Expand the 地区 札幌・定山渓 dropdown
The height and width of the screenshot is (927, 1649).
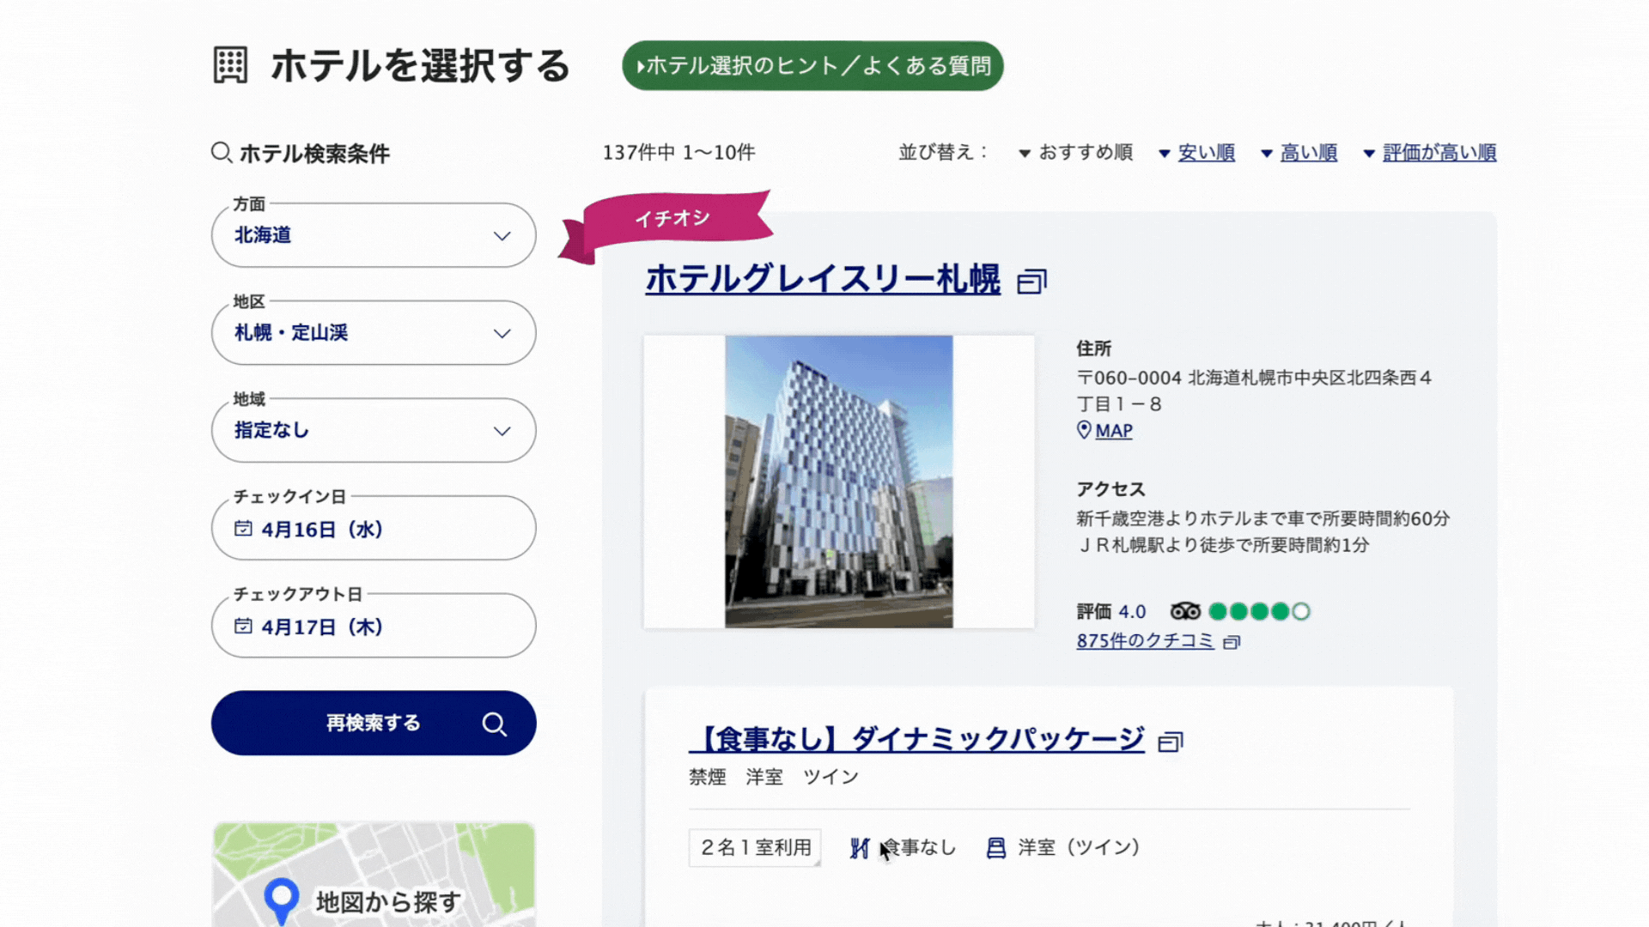[374, 333]
